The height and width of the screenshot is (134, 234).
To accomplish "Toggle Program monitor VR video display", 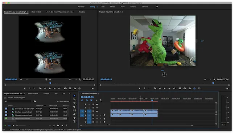I will pos(194,89).
